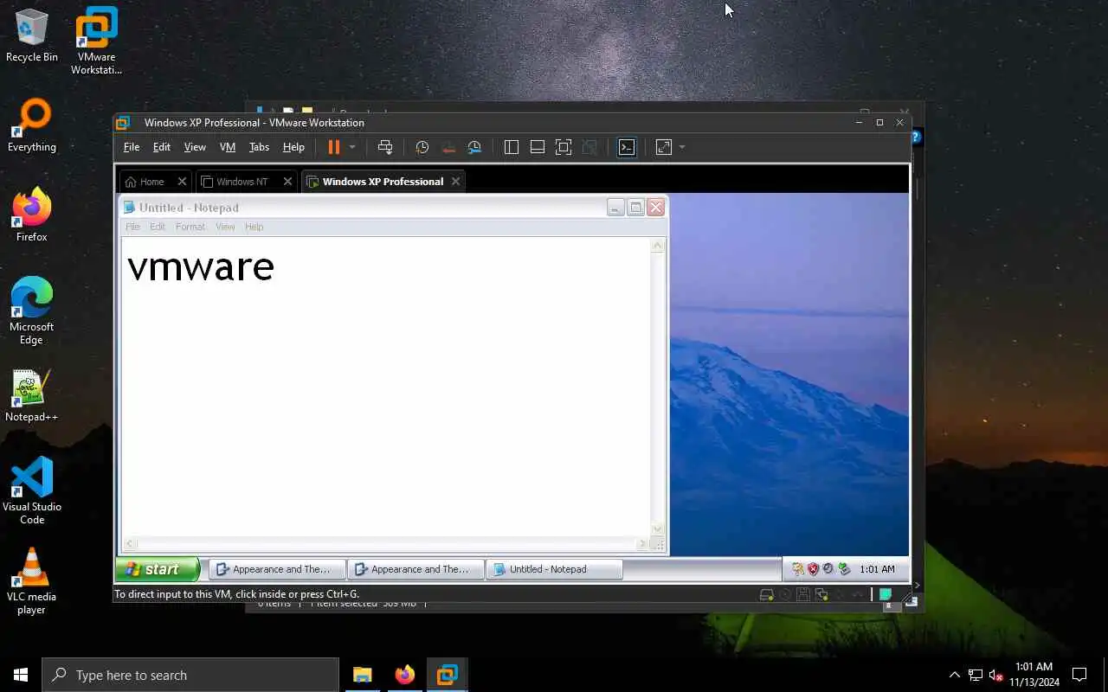Screen dimensions: 1108x692
Task: Click Firefox icon on host taskbar
Action: click(x=404, y=675)
